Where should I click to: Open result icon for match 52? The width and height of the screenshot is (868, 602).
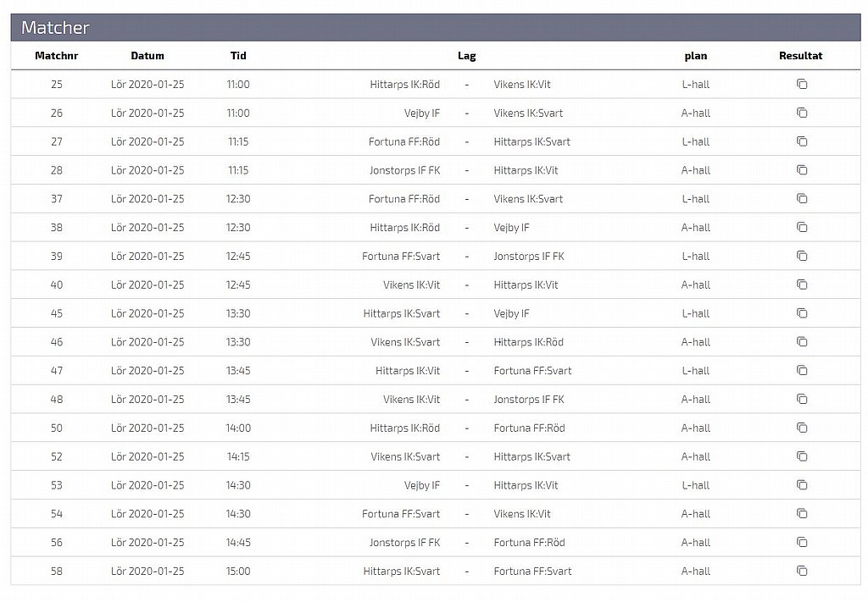pyautogui.click(x=802, y=456)
